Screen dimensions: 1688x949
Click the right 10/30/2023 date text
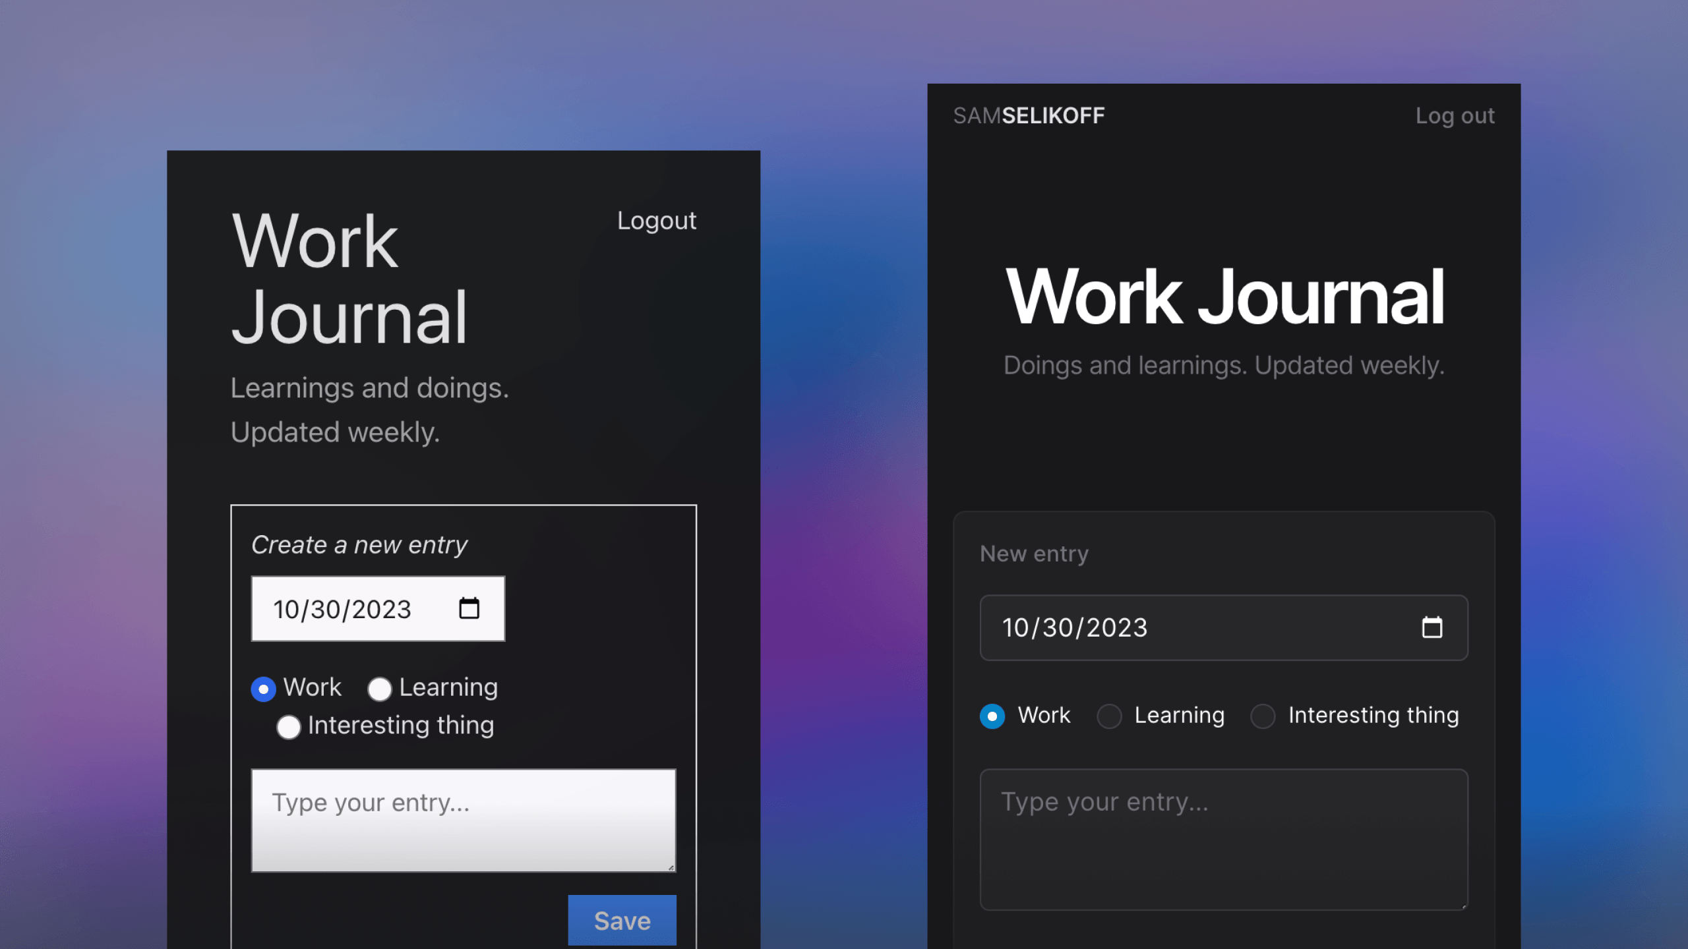(1075, 628)
